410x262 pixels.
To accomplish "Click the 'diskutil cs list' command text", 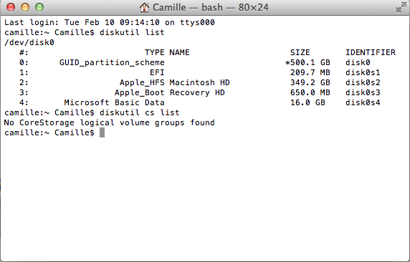I will 139,112.
